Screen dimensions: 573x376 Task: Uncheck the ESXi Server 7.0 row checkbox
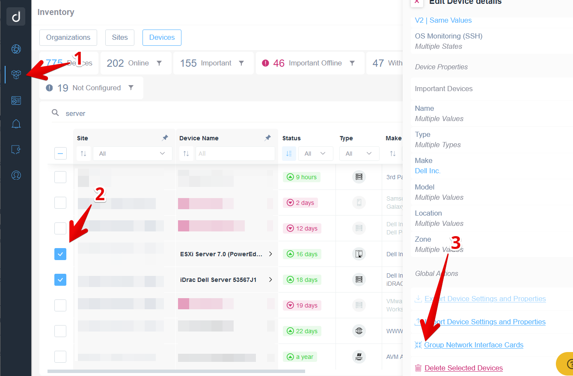pos(60,254)
